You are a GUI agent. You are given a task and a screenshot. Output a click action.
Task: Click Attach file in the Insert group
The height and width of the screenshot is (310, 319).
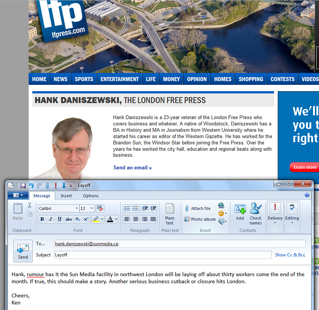click(198, 208)
